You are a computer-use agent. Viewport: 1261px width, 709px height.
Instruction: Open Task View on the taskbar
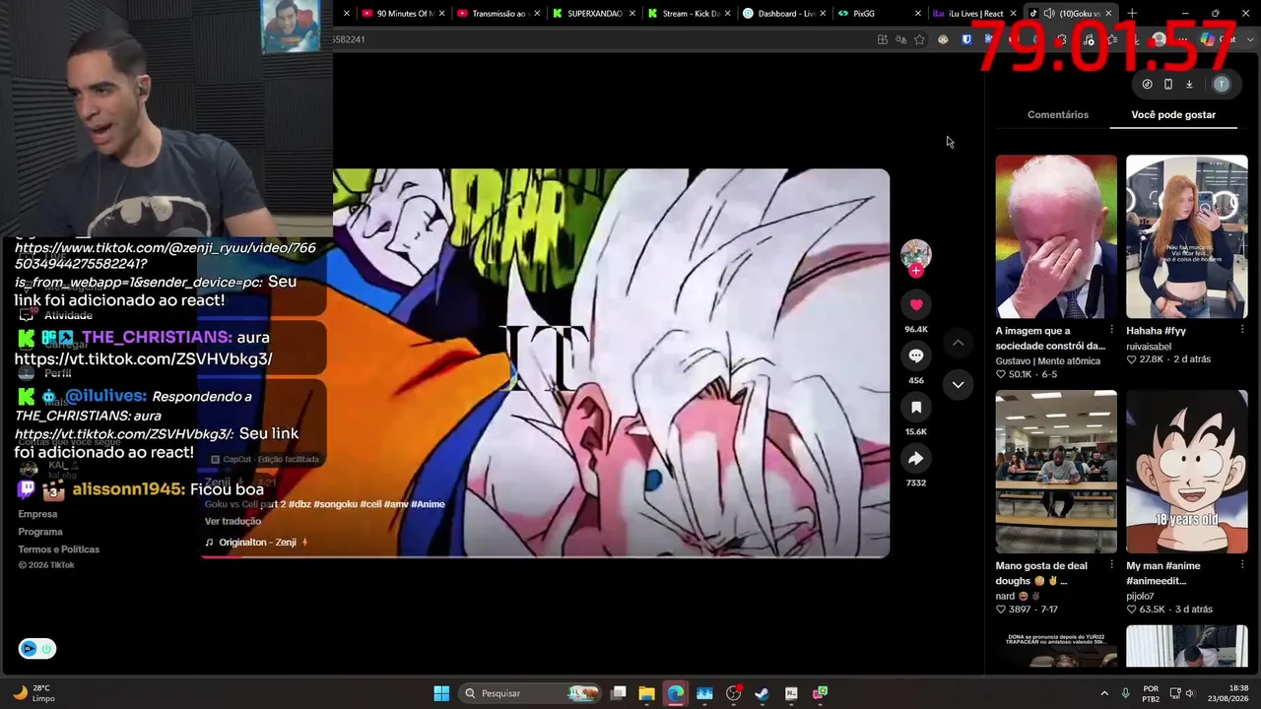pyautogui.click(x=618, y=693)
